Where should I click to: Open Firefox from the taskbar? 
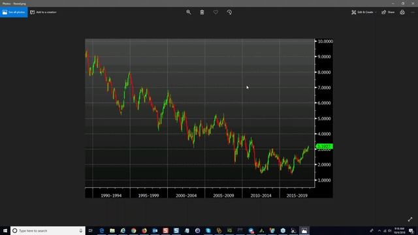pos(144,230)
